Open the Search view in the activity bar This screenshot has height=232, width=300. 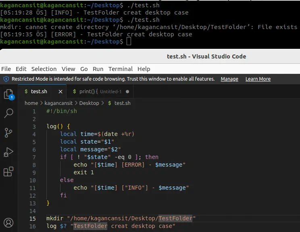click(8, 113)
